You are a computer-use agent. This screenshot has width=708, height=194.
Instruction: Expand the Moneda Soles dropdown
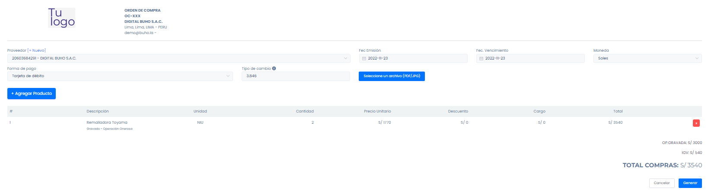[647, 58]
